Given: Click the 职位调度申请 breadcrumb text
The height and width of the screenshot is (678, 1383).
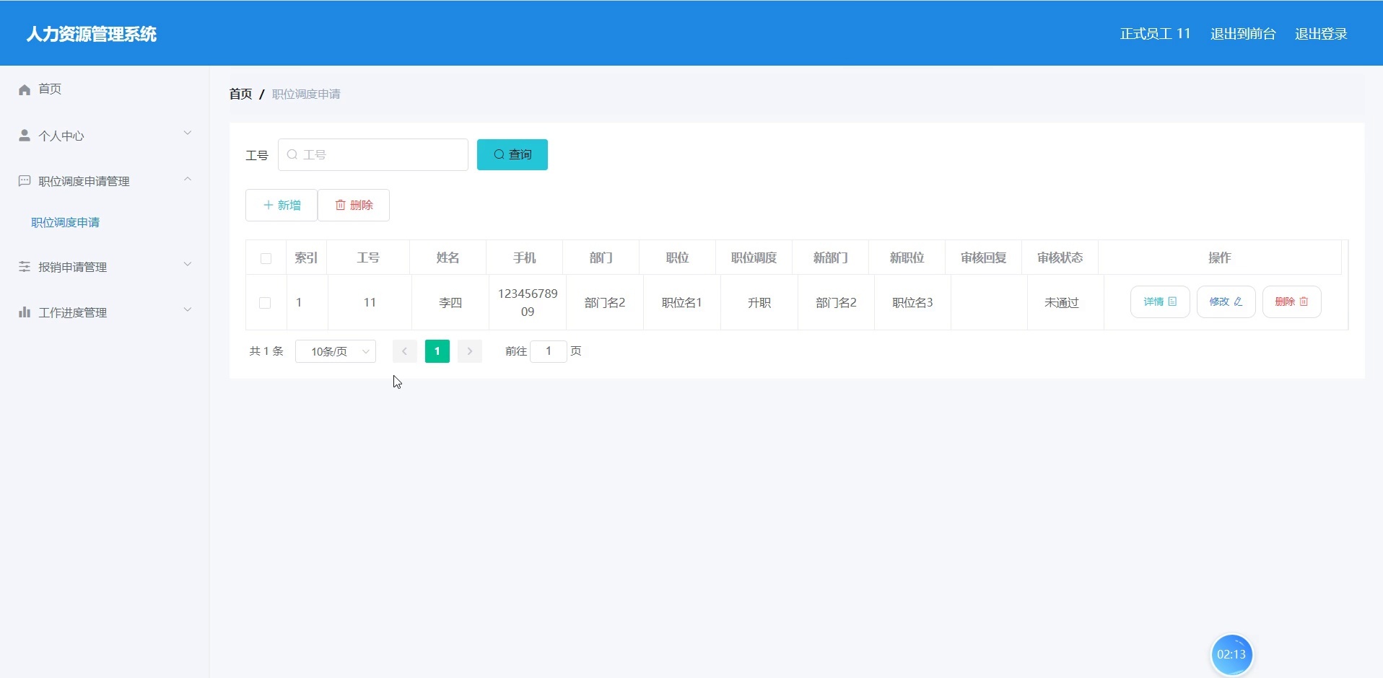Looking at the screenshot, I should [306, 94].
